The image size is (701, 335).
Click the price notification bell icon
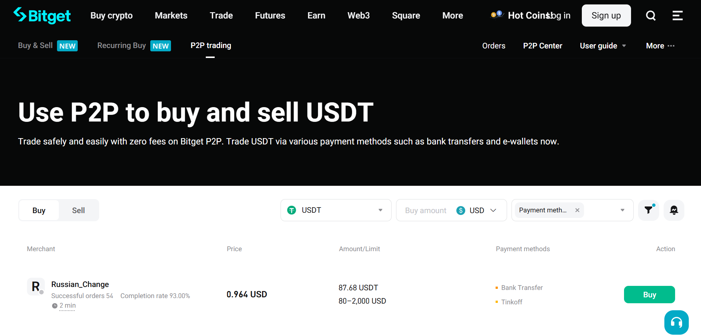[674, 210]
